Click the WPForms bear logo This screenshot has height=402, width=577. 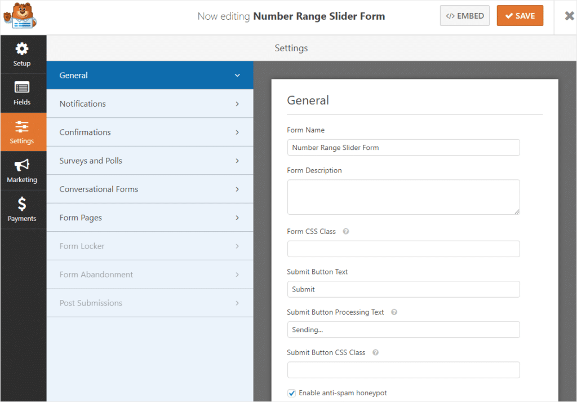21,16
